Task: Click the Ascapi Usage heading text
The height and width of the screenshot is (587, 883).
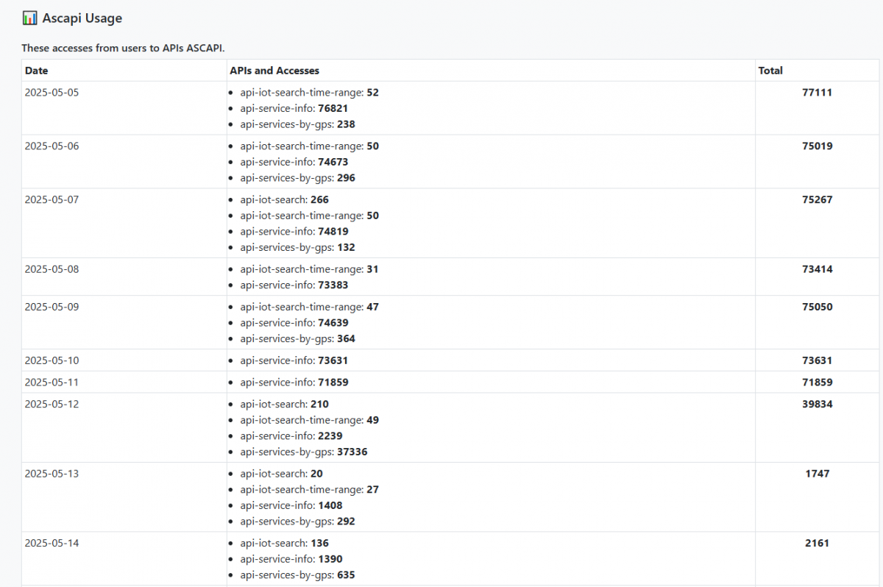Action: pos(82,18)
